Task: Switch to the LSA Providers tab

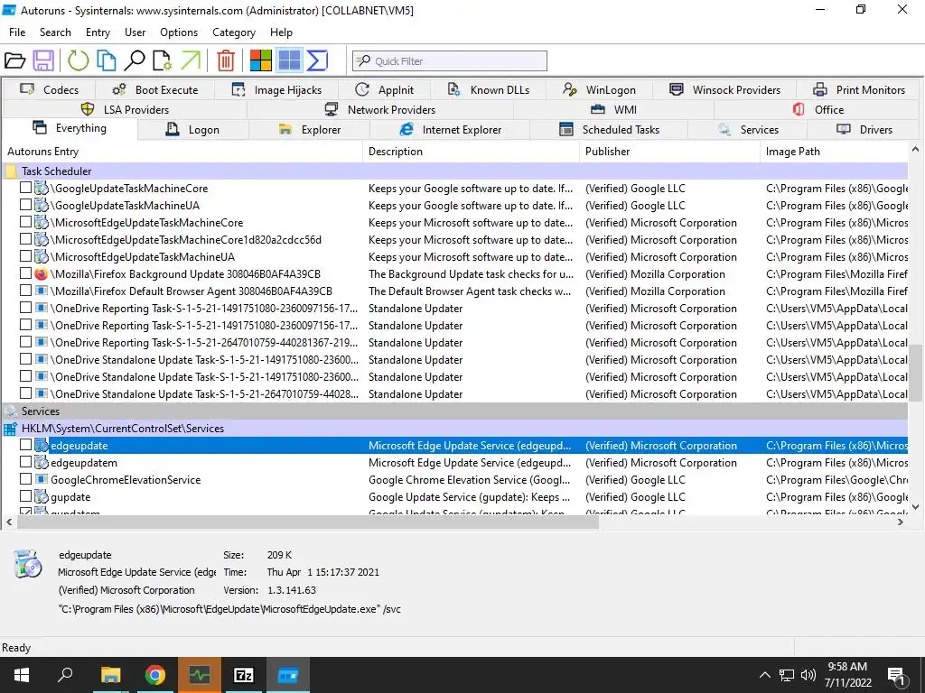Action: 125,109
